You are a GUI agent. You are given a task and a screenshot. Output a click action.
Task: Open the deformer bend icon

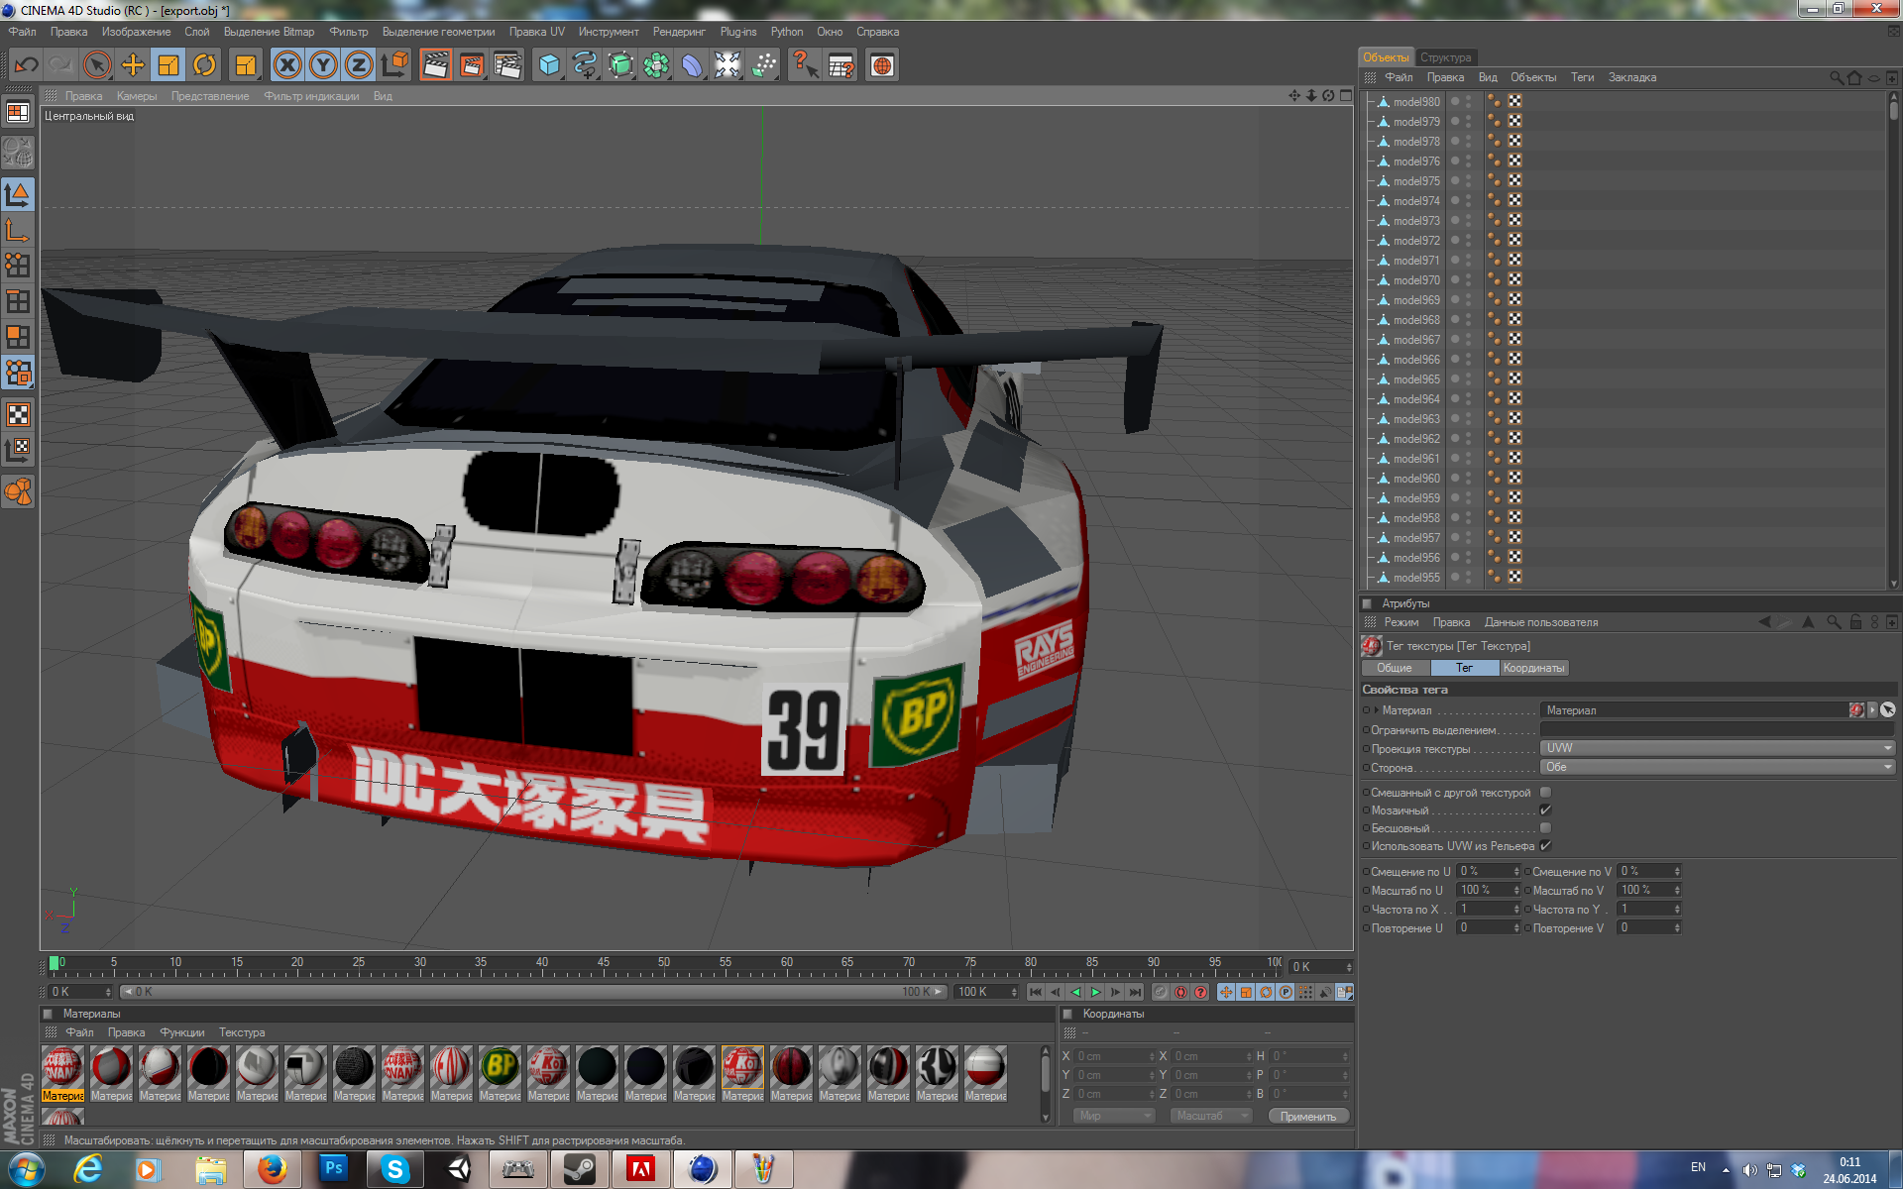692,65
